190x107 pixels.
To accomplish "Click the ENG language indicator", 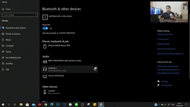I will click(173, 104).
